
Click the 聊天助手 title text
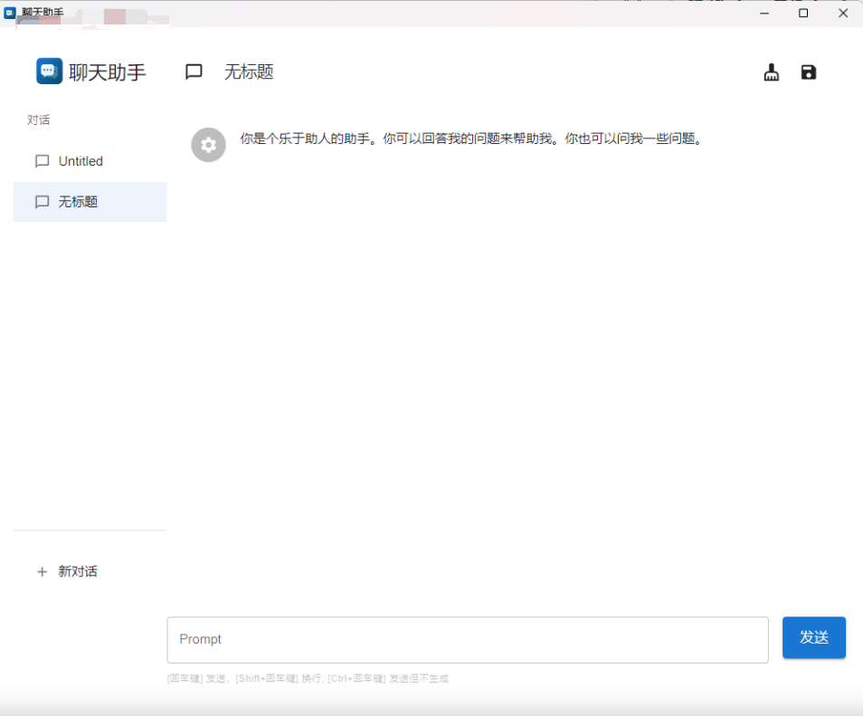pyautogui.click(x=107, y=72)
